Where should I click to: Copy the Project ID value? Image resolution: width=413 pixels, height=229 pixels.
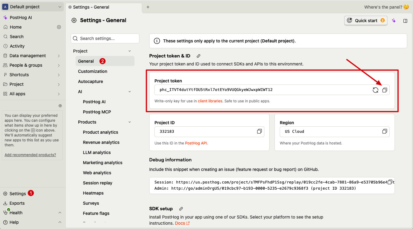tap(259, 131)
